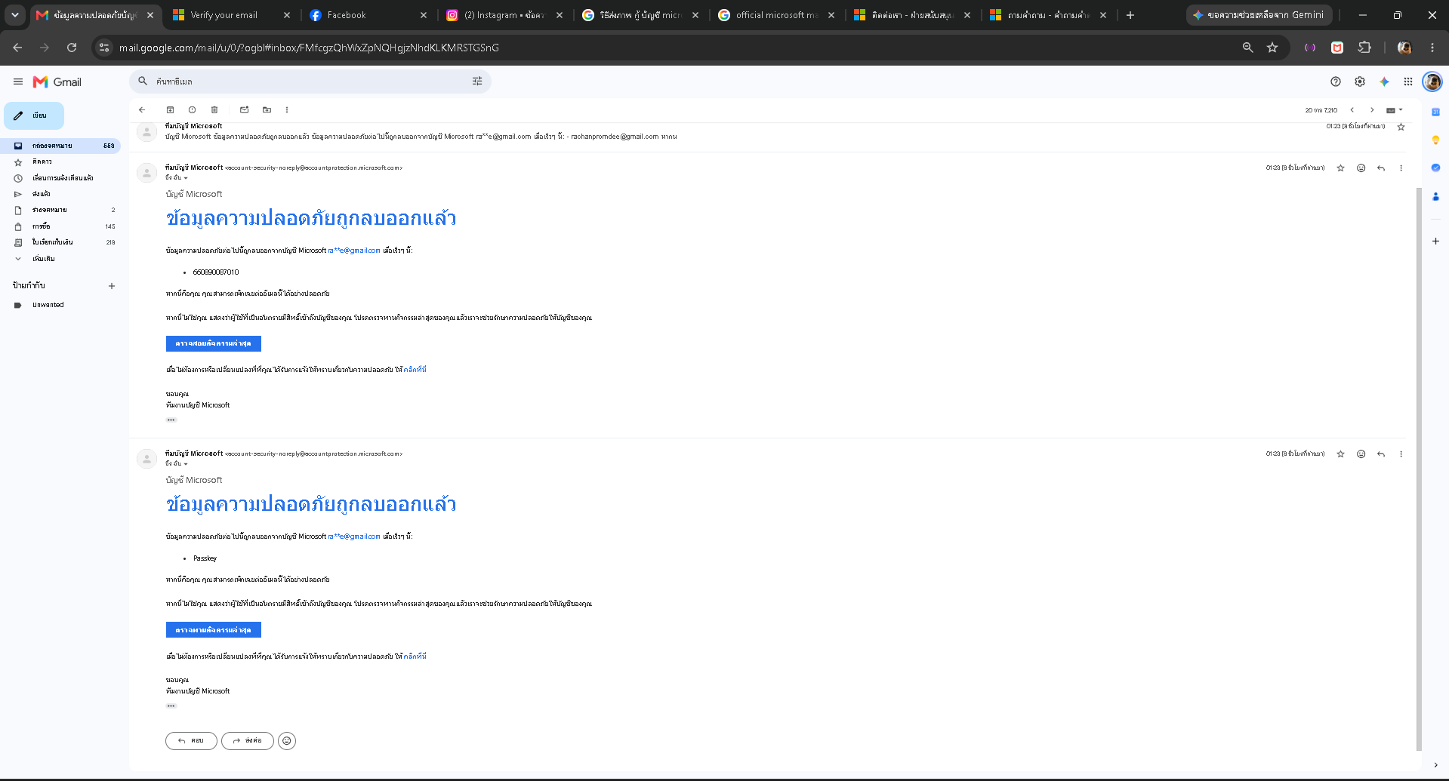Archive this conversation
The width and height of the screenshot is (1449, 781).
pyautogui.click(x=170, y=110)
